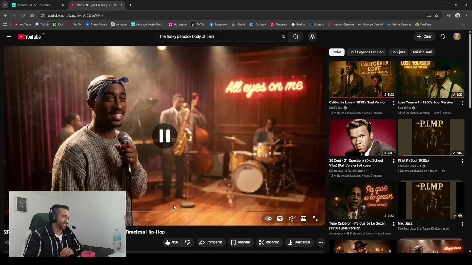Open options for 50 Cent 21 Questions
Screen dimensions: 472x265
click(x=393, y=161)
